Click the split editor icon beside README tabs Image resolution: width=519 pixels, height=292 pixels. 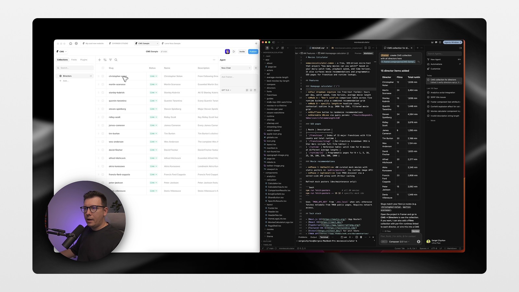pos(369,48)
